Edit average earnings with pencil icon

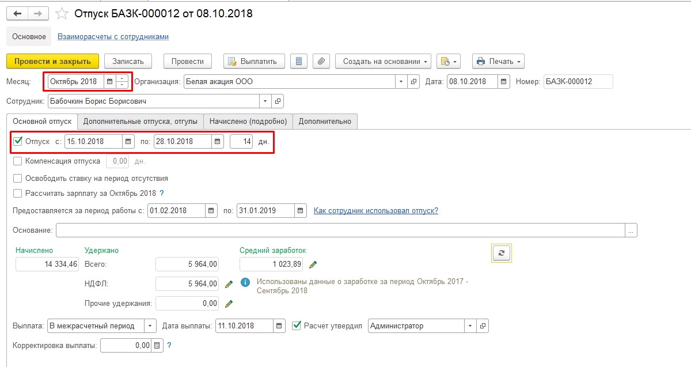click(x=313, y=264)
